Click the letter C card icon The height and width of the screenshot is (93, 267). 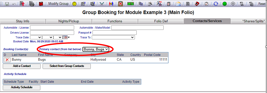click(x=169, y=4)
